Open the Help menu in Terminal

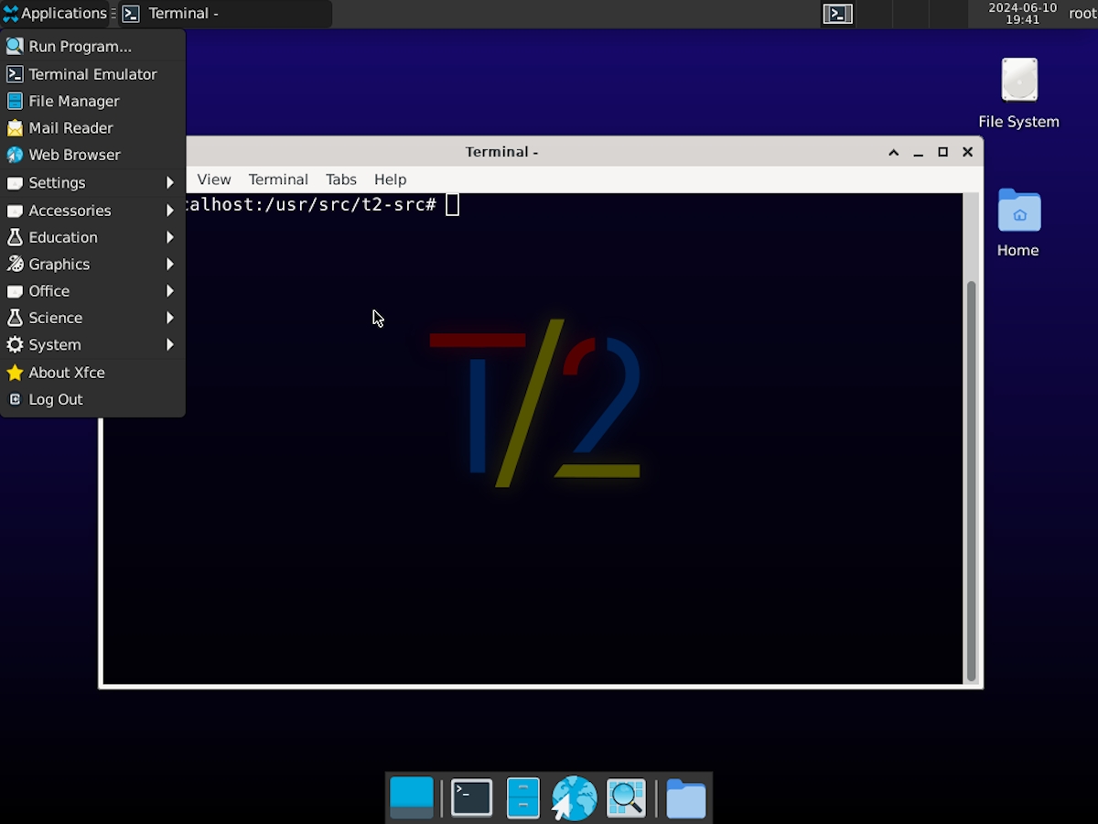click(x=390, y=179)
